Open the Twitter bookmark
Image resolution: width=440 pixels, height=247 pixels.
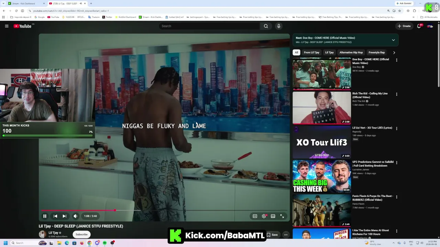[x=107, y=17]
